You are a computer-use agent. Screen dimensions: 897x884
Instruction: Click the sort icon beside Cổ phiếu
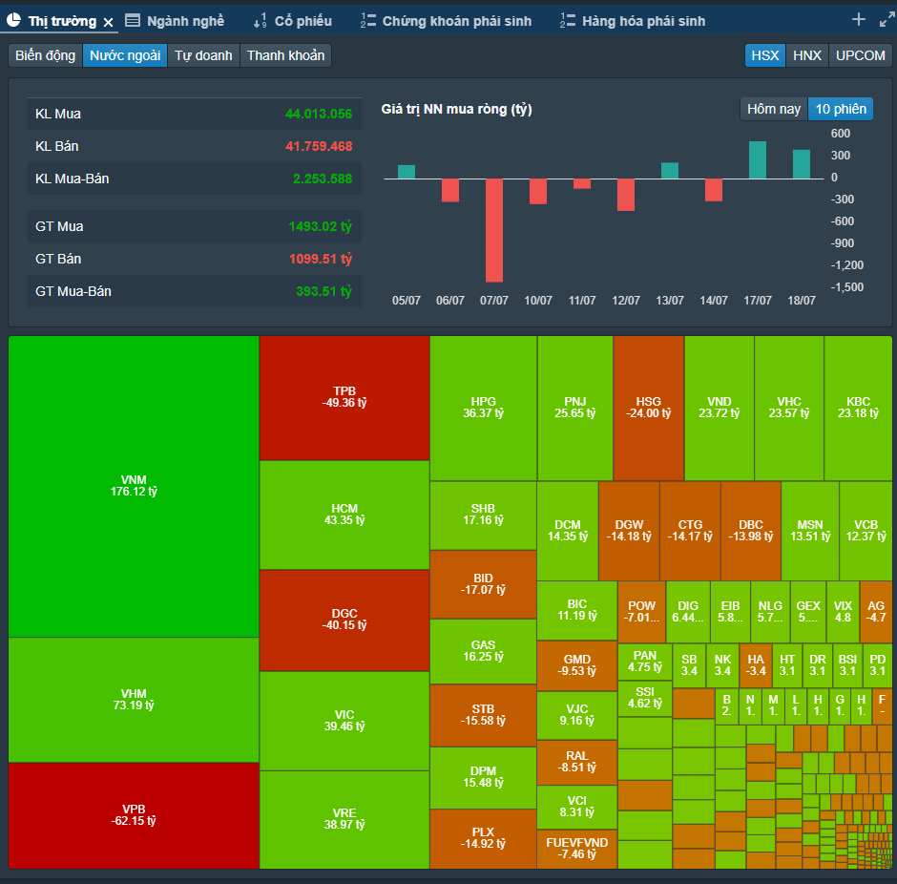tap(260, 21)
